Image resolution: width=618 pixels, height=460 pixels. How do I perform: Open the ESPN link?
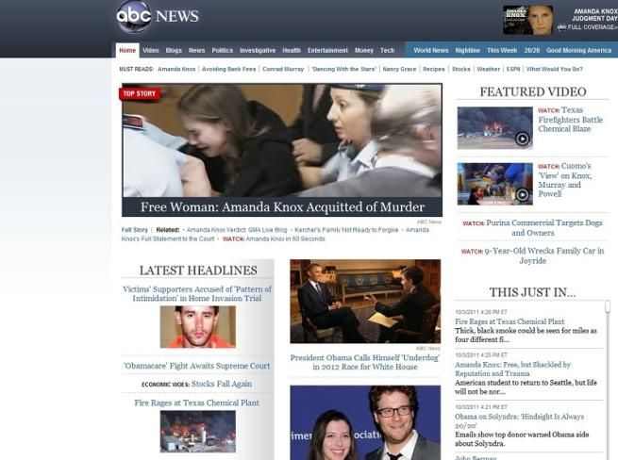click(513, 69)
